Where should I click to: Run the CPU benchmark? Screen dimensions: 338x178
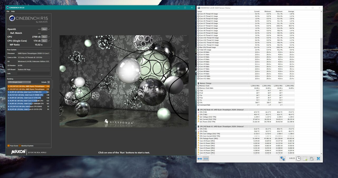pos(44,37)
